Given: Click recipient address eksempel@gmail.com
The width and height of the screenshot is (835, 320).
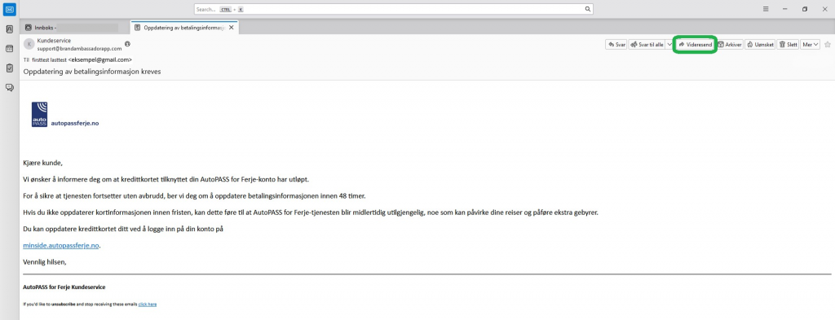Looking at the screenshot, I should point(100,60).
